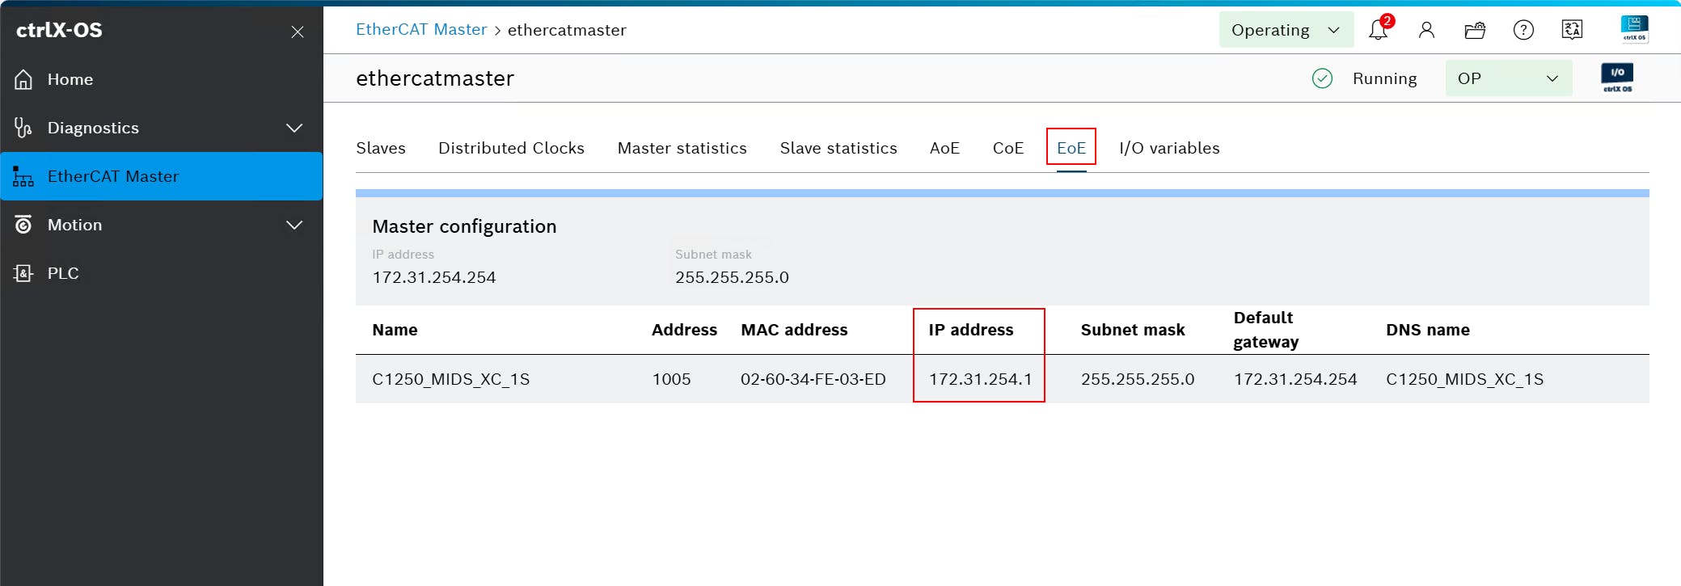Expand the Motion menu section
The image size is (1681, 586).
294,225
